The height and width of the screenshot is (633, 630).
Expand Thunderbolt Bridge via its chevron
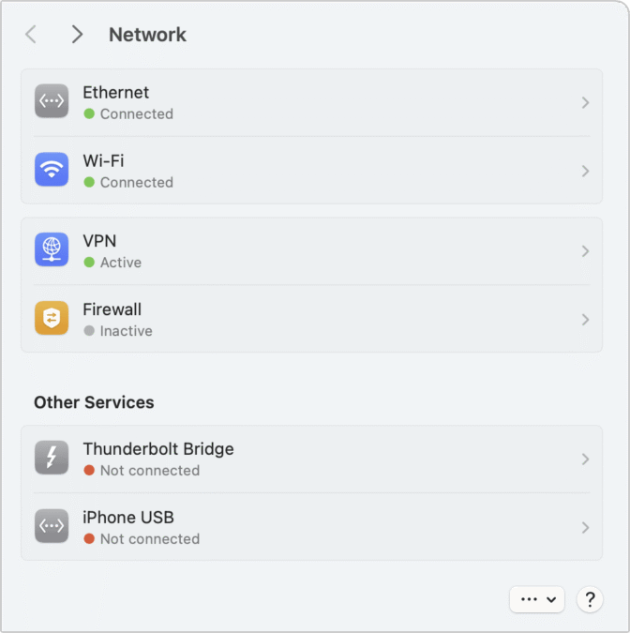(585, 459)
